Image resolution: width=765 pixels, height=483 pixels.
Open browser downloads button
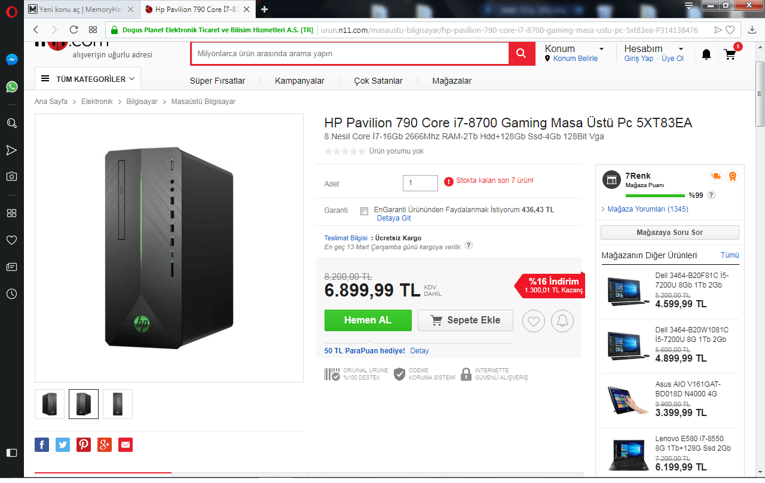point(752,30)
